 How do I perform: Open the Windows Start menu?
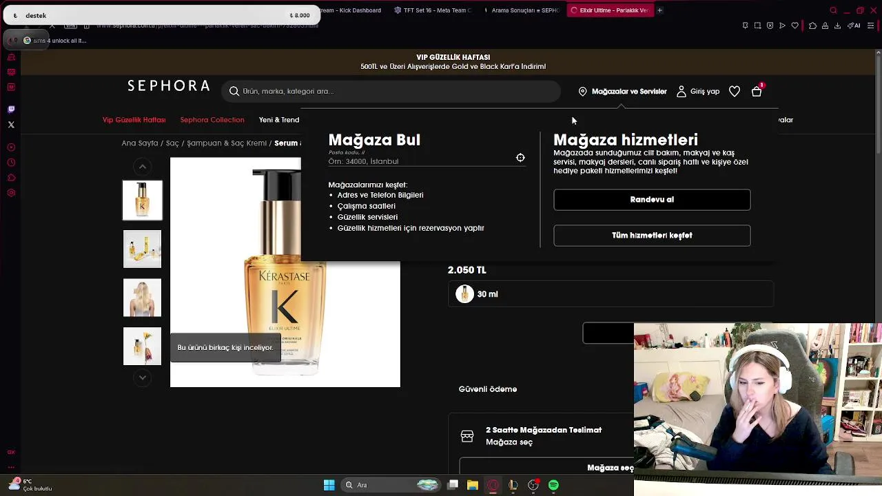[329, 485]
